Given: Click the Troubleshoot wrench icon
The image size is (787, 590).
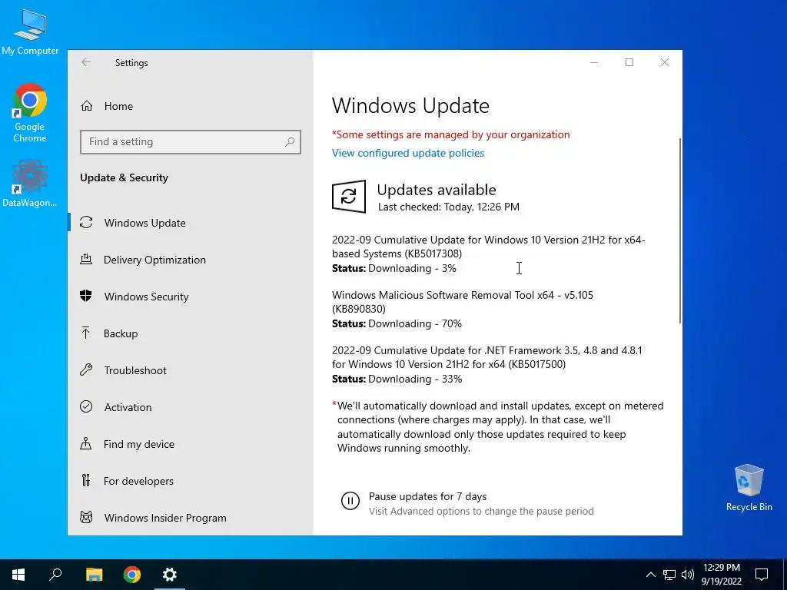Looking at the screenshot, I should 86,370.
